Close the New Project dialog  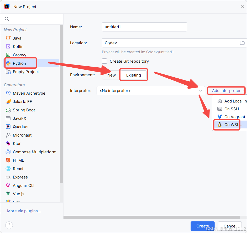tap(243, 7)
